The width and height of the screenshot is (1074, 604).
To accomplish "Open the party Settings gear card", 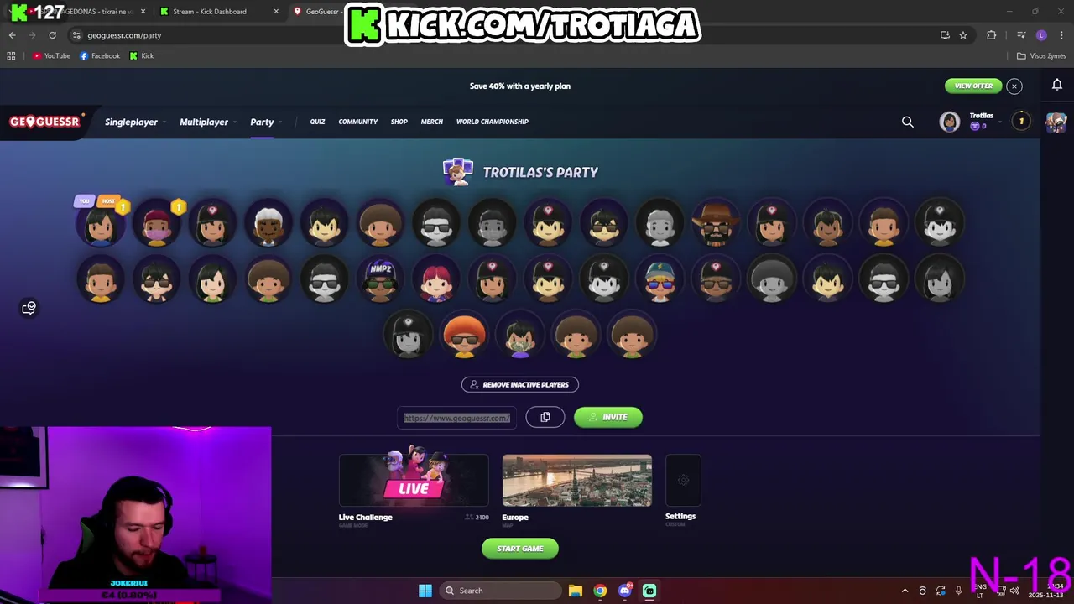I will point(683,481).
